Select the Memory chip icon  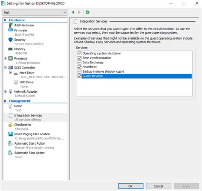coord(10,49)
